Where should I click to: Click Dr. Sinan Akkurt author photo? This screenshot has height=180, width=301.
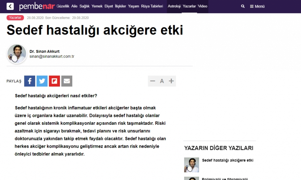pos(17,54)
